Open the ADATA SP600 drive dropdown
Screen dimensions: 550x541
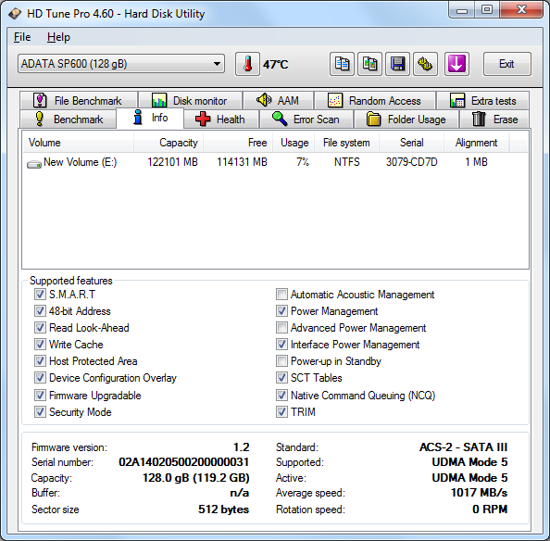click(x=121, y=64)
